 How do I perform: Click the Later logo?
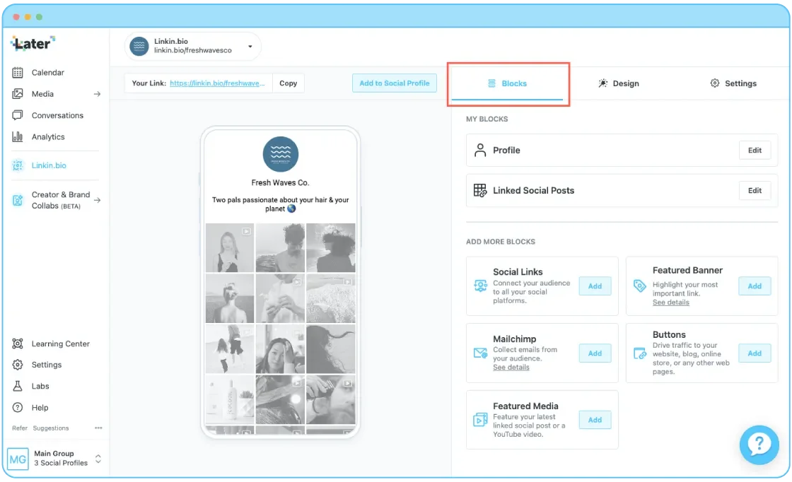pyautogui.click(x=33, y=43)
